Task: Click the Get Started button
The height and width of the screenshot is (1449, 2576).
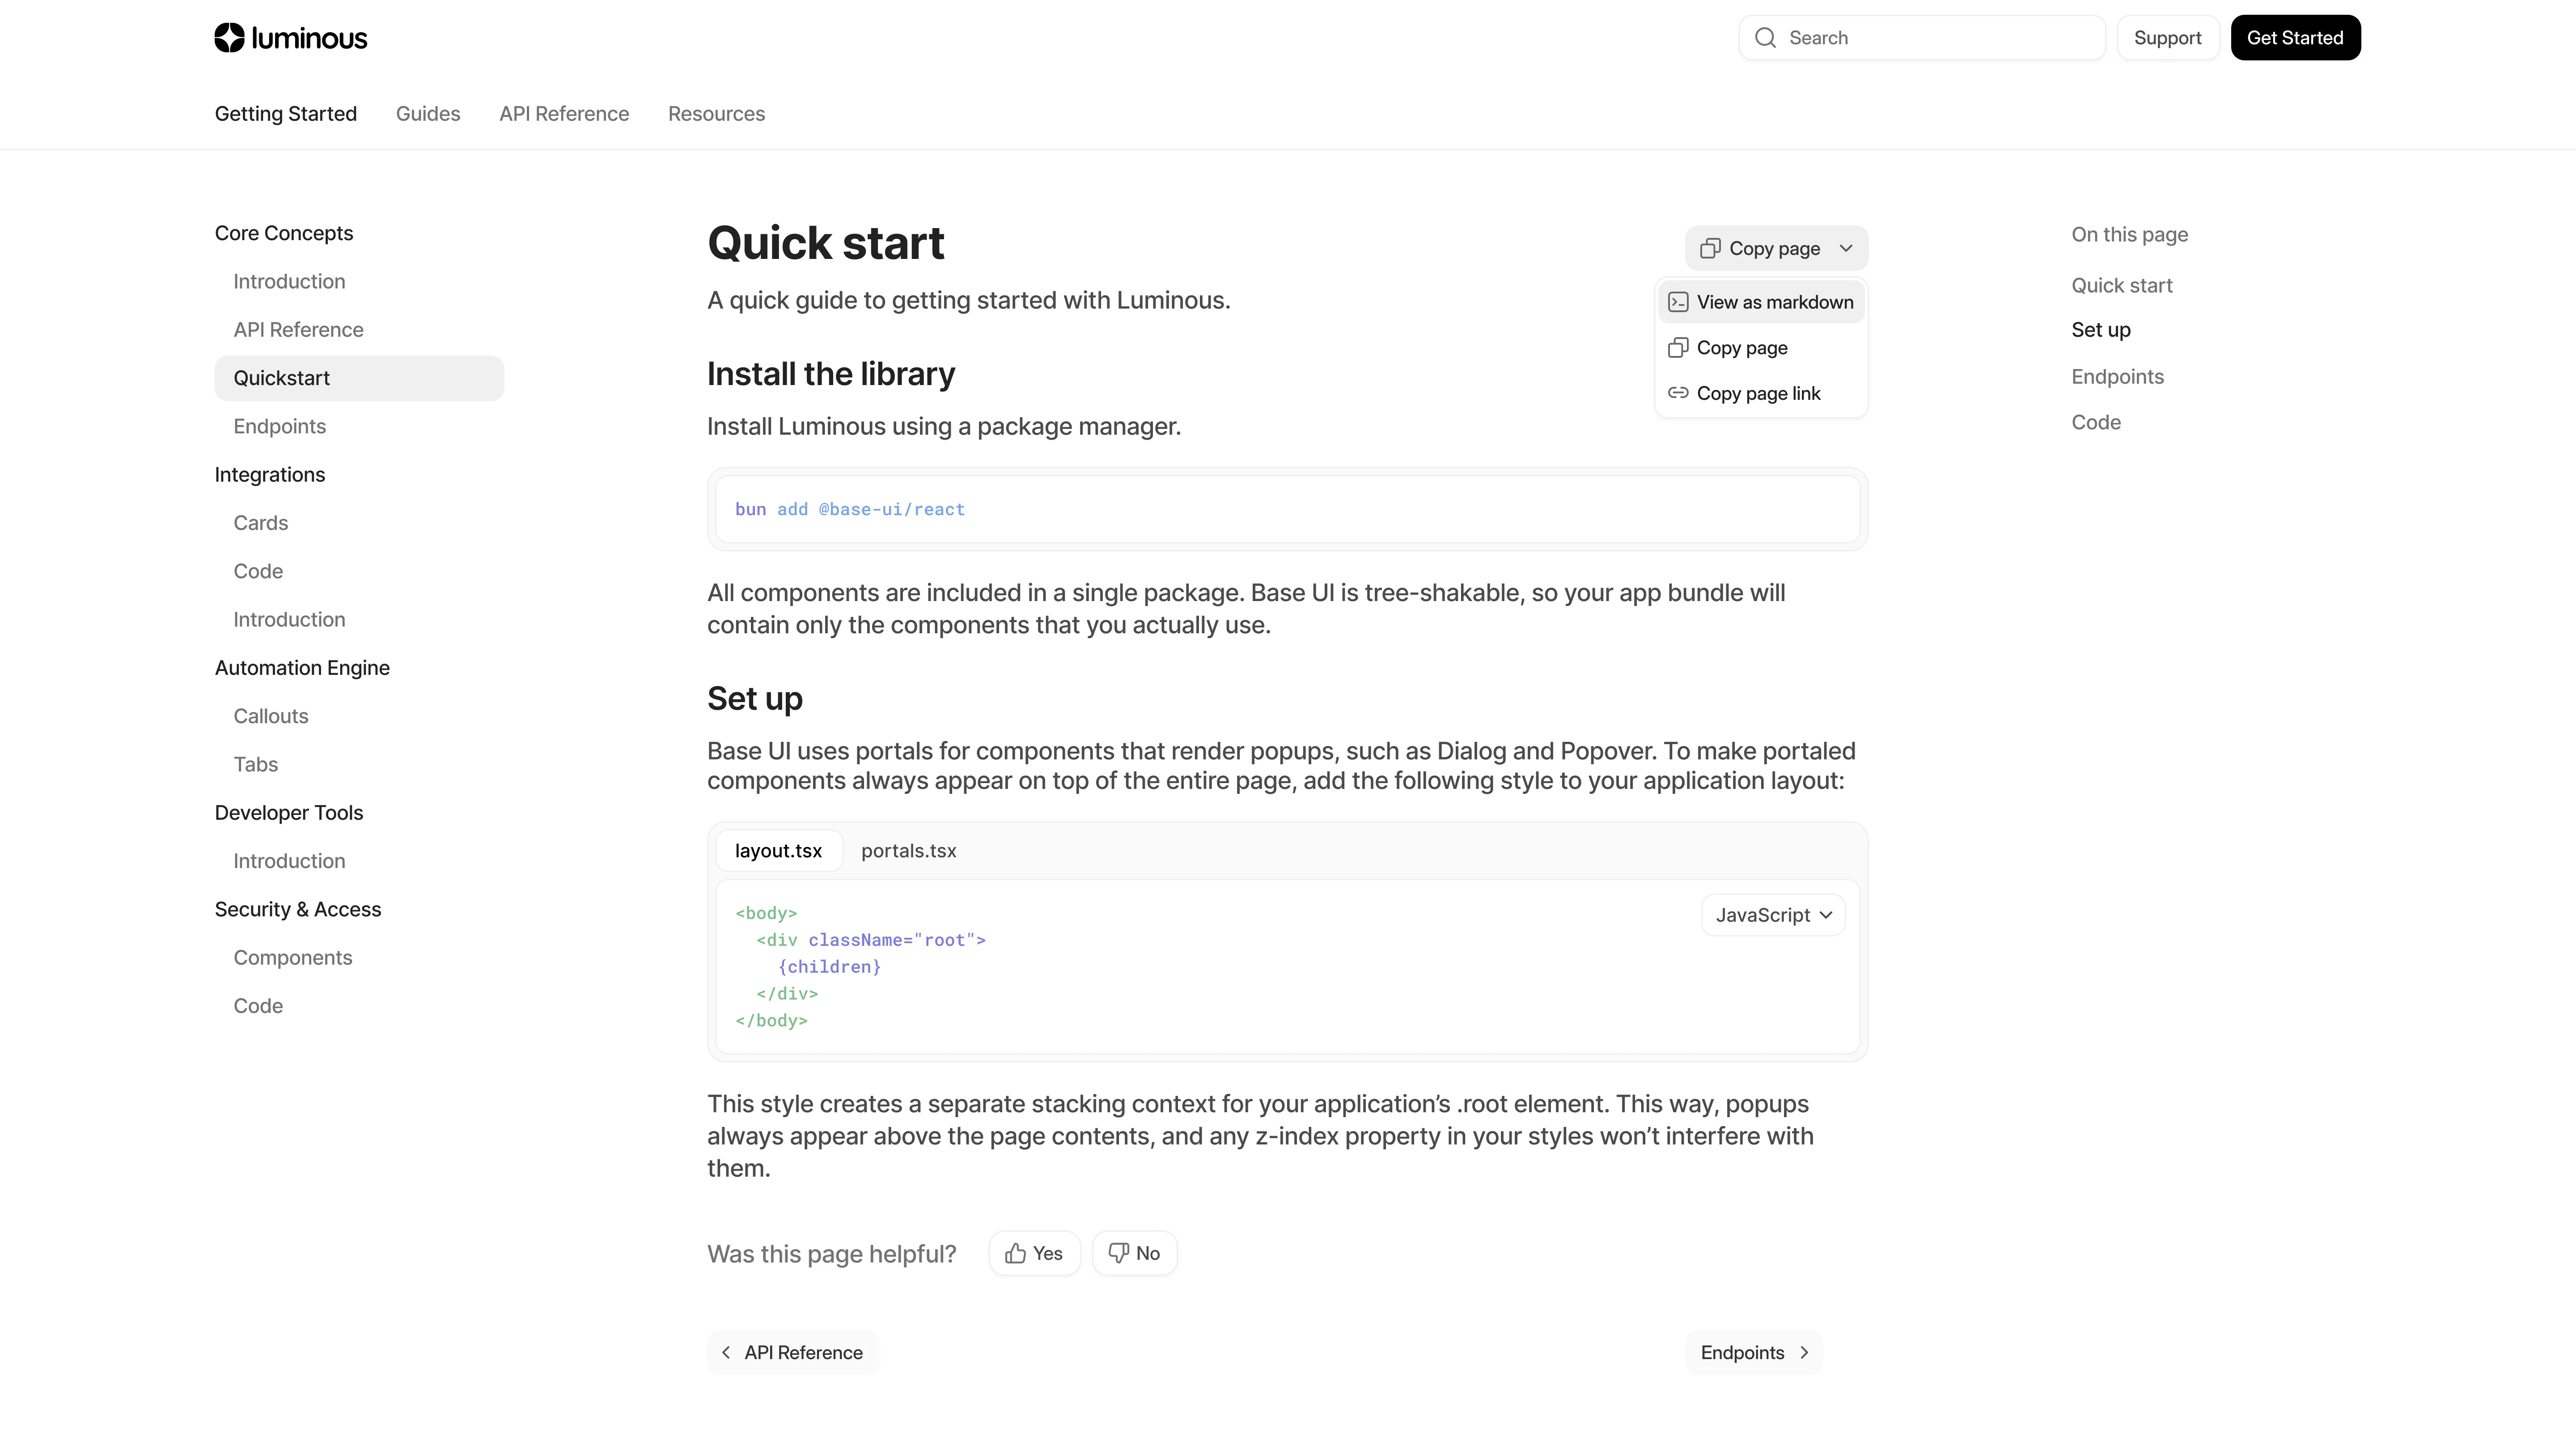Action: click(2295, 38)
